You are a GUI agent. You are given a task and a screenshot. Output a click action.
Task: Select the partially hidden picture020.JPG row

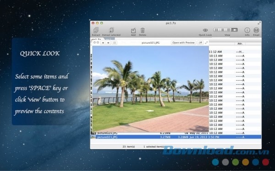pyautogui.click(x=176, y=133)
